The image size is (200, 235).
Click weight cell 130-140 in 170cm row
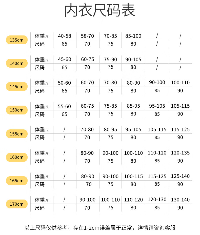coord(180,200)
